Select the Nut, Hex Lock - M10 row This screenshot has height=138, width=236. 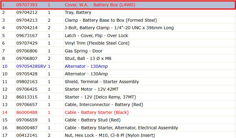pyautogui.click(x=118, y=135)
